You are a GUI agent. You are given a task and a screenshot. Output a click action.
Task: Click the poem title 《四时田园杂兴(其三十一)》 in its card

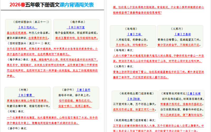pos(31,22)
